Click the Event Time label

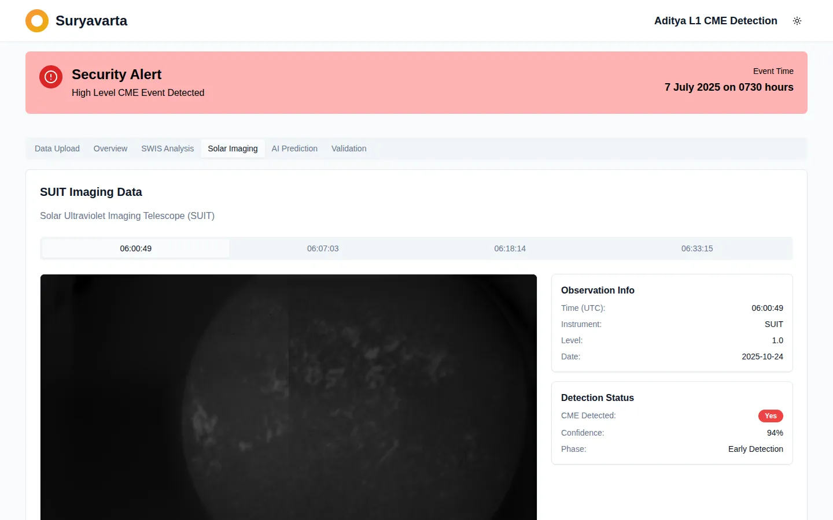[773, 71]
